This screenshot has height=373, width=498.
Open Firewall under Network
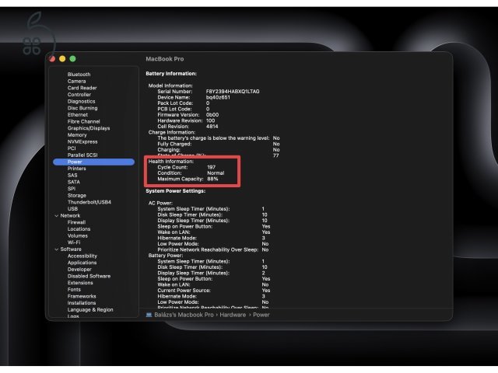pos(76,222)
